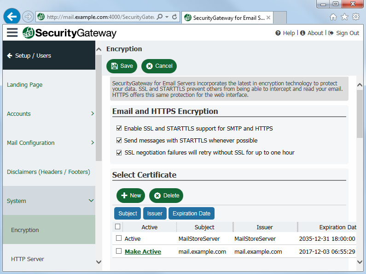Screen dimensions: 366x274
Task: Click the Help question mark icon
Action: point(278,33)
